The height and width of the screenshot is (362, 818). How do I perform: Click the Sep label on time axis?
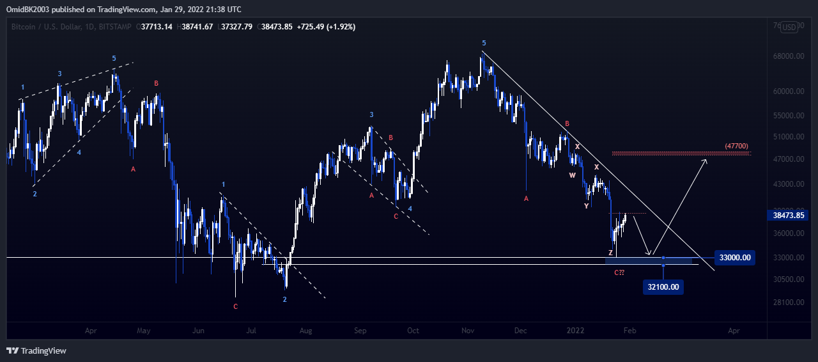click(x=360, y=331)
